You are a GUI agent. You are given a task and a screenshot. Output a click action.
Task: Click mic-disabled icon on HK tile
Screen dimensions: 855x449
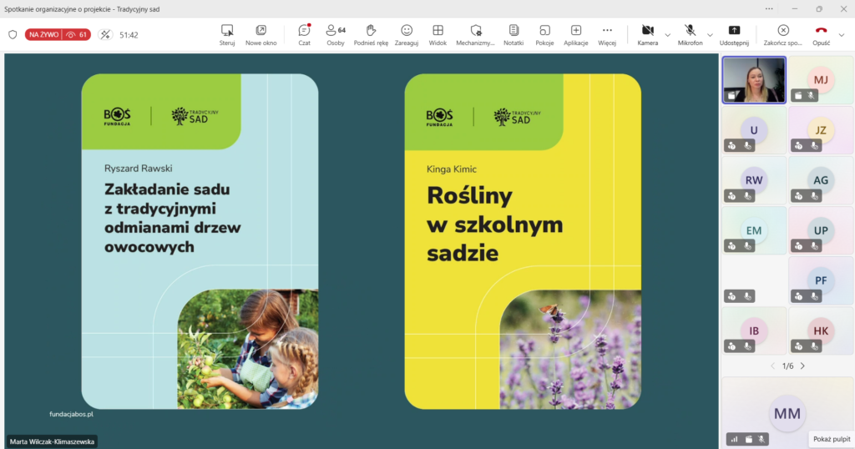pyautogui.click(x=815, y=346)
